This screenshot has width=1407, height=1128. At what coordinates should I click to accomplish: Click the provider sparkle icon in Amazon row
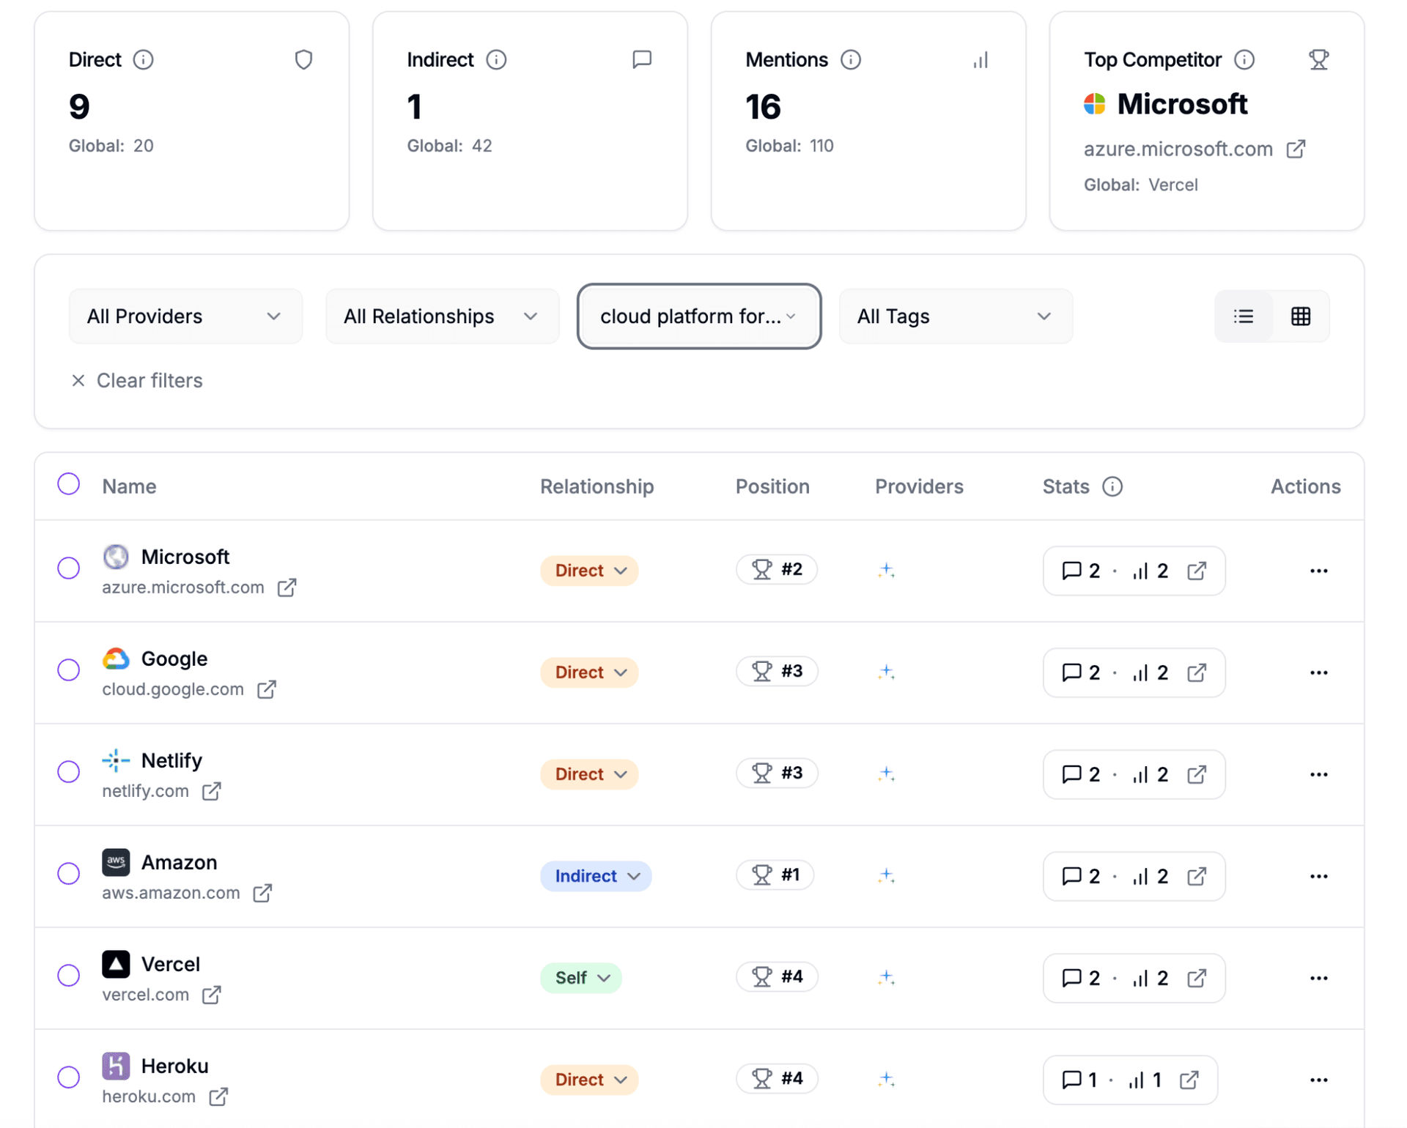[886, 876]
